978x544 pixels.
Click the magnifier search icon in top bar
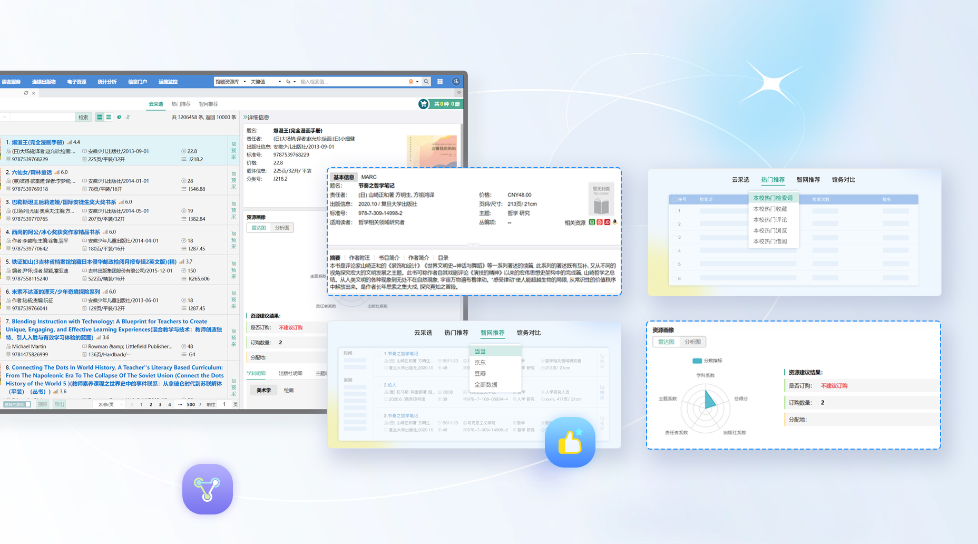426,82
